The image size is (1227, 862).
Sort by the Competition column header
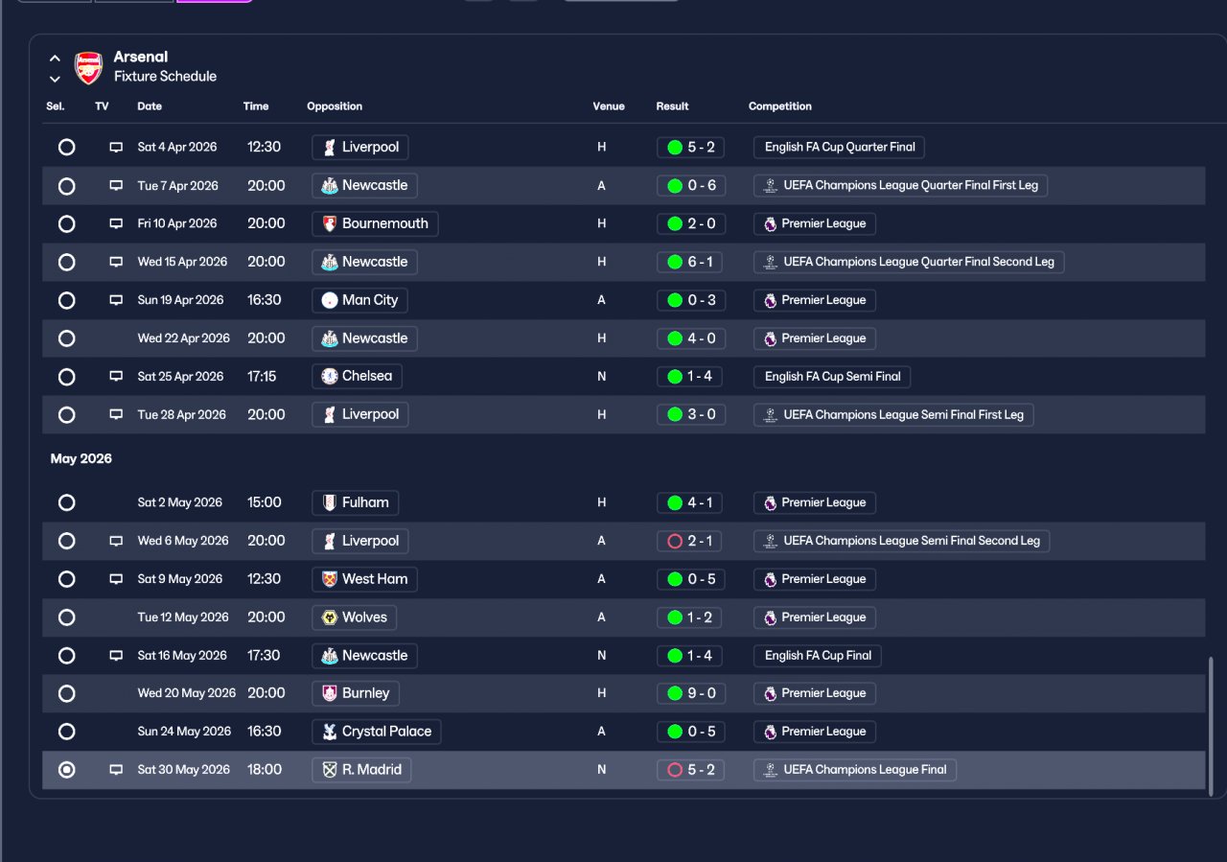[x=780, y=106]
